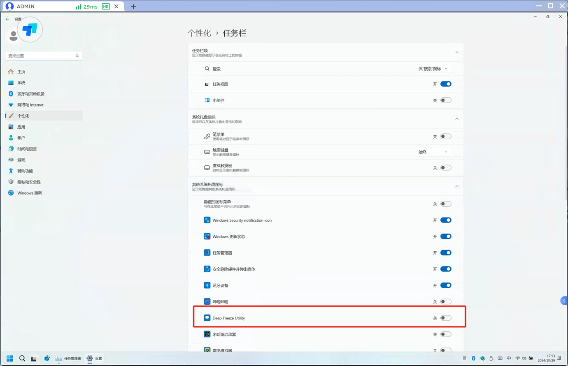The height and width of the screenshot is (366, 568).
Task: Enable the Deep Freeze Utility tray icon toggle
Action: pyautogui.click(x=446, y=318)
